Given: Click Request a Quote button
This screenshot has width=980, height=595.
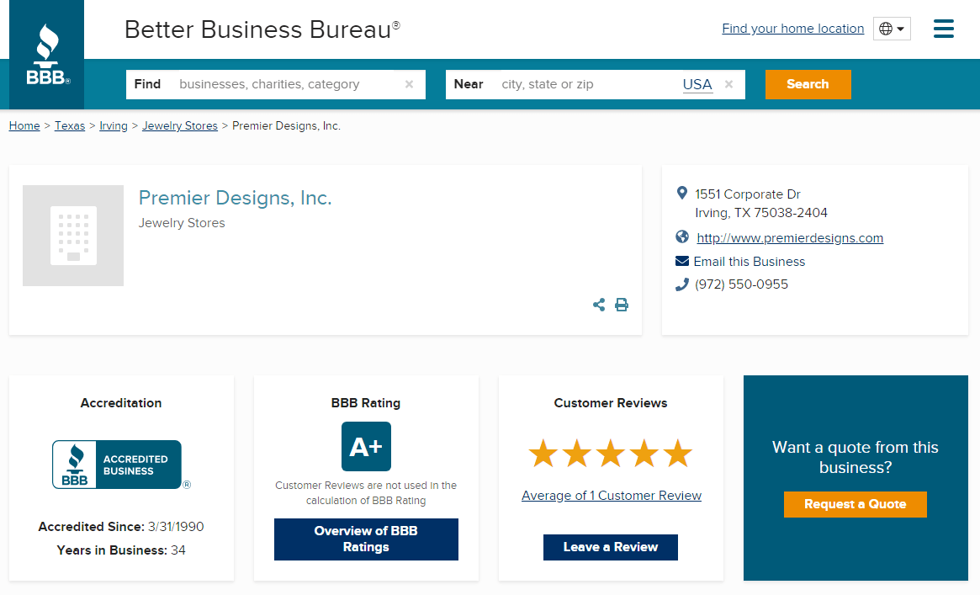Looking at the screenshot, I should coord(855,504).
